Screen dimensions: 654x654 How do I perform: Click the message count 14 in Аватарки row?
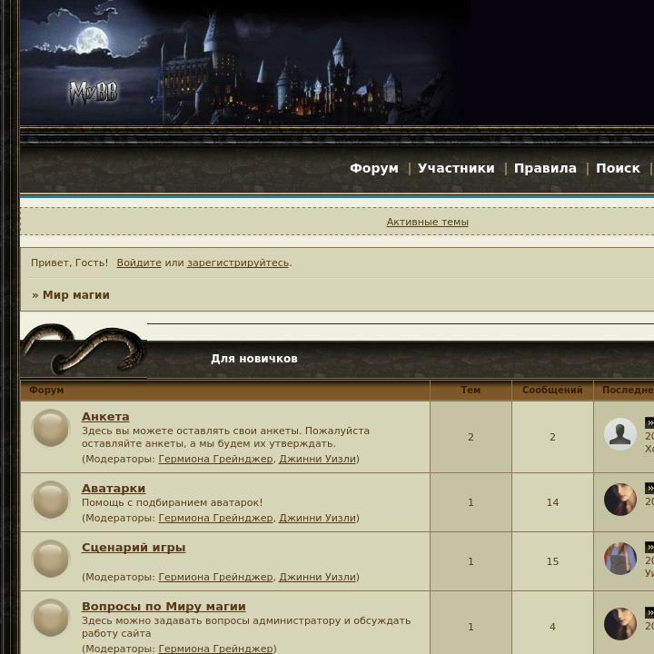point(552,502)
